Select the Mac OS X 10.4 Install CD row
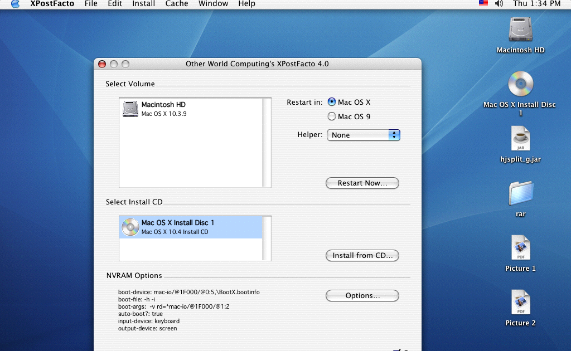The height and width of the screenshot is (351, 571). pyautogui.click(x=191, y=227)
